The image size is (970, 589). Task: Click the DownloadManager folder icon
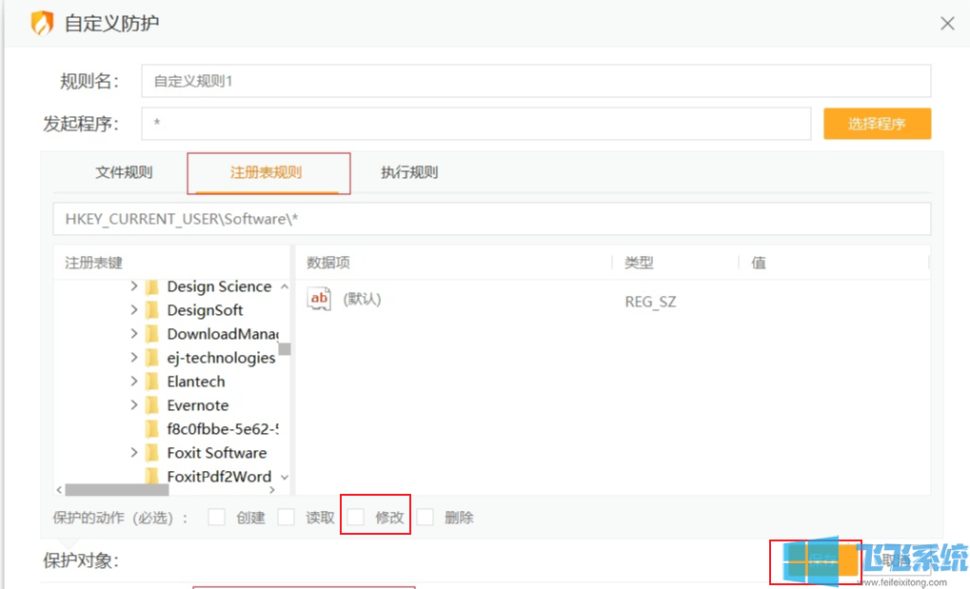click(x=154, y=334)
